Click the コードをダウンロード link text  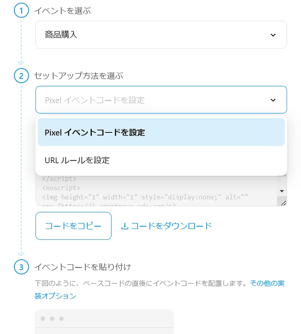coord(171,226)
